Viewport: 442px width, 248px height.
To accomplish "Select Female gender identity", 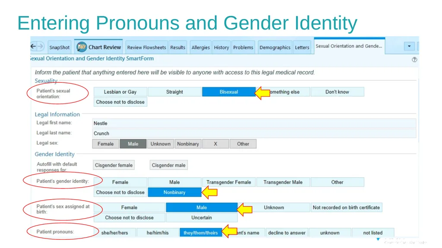I will tap(120, 182).
